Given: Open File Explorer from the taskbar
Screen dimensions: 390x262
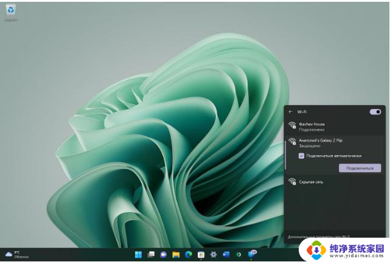Looking at the screenshot, I should (x=176, y=254).
